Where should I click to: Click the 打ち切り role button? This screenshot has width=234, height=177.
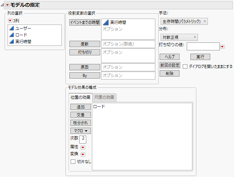[85, 52]
